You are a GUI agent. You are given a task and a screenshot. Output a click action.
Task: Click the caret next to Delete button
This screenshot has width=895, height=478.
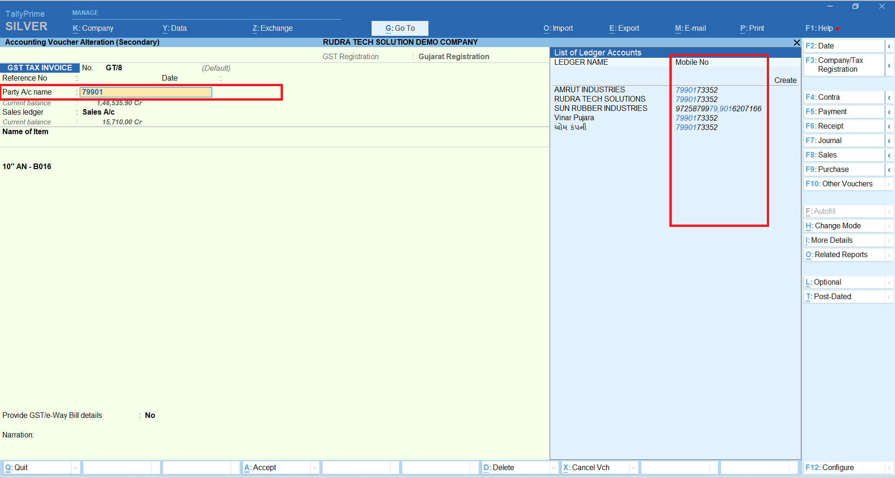(554, 468)
